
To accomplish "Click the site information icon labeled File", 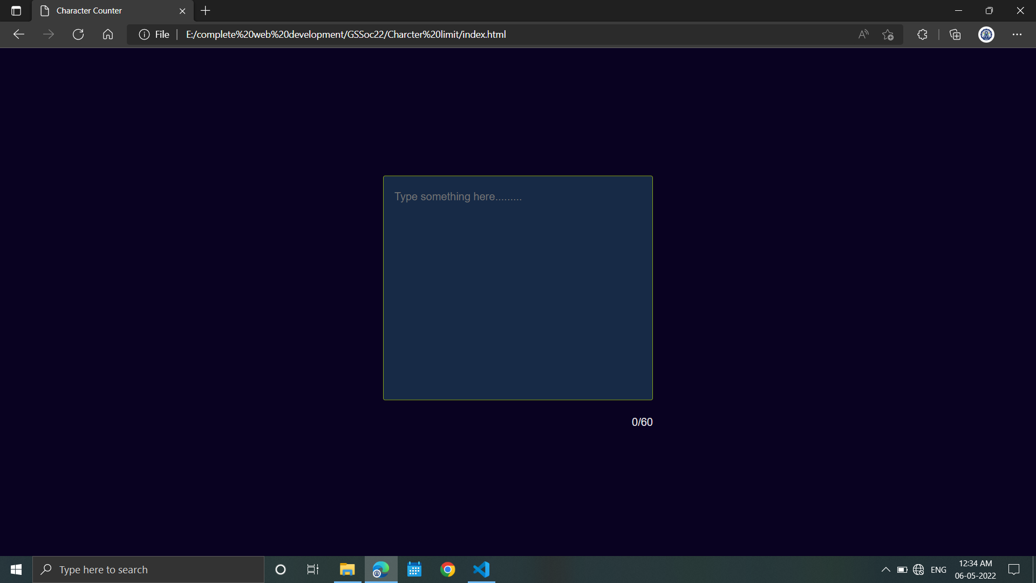I will coord(144,34).
